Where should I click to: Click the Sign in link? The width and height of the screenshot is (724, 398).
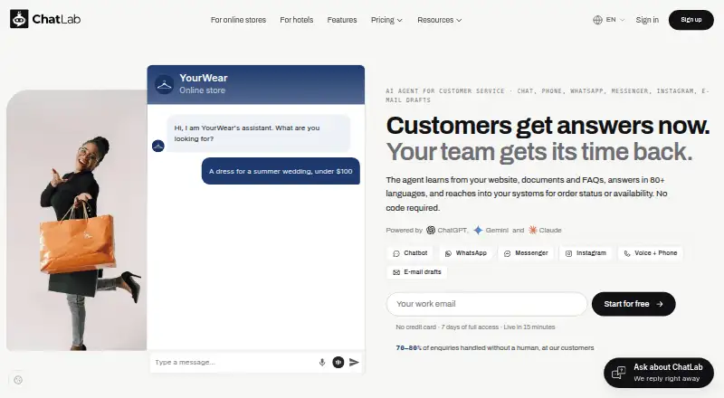tap(647, 20)
